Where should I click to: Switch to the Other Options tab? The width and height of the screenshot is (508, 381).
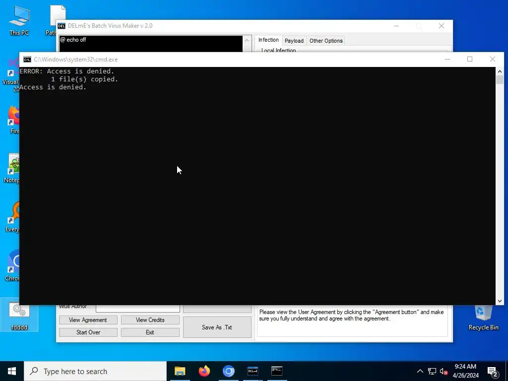pyautogui.click(x=326, y=41)
